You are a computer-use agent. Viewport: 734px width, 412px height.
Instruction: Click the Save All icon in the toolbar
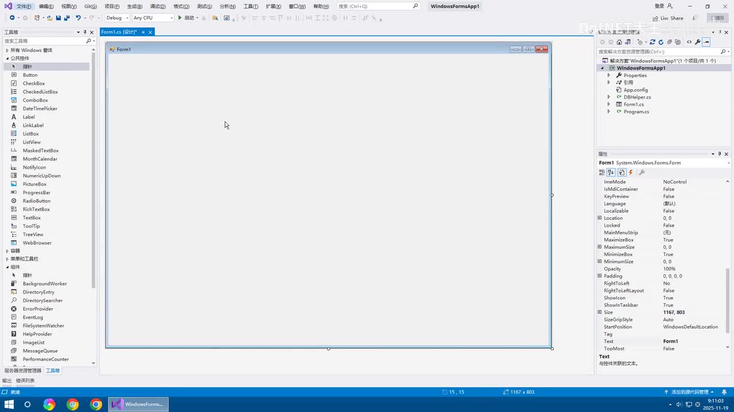(67, 18)
